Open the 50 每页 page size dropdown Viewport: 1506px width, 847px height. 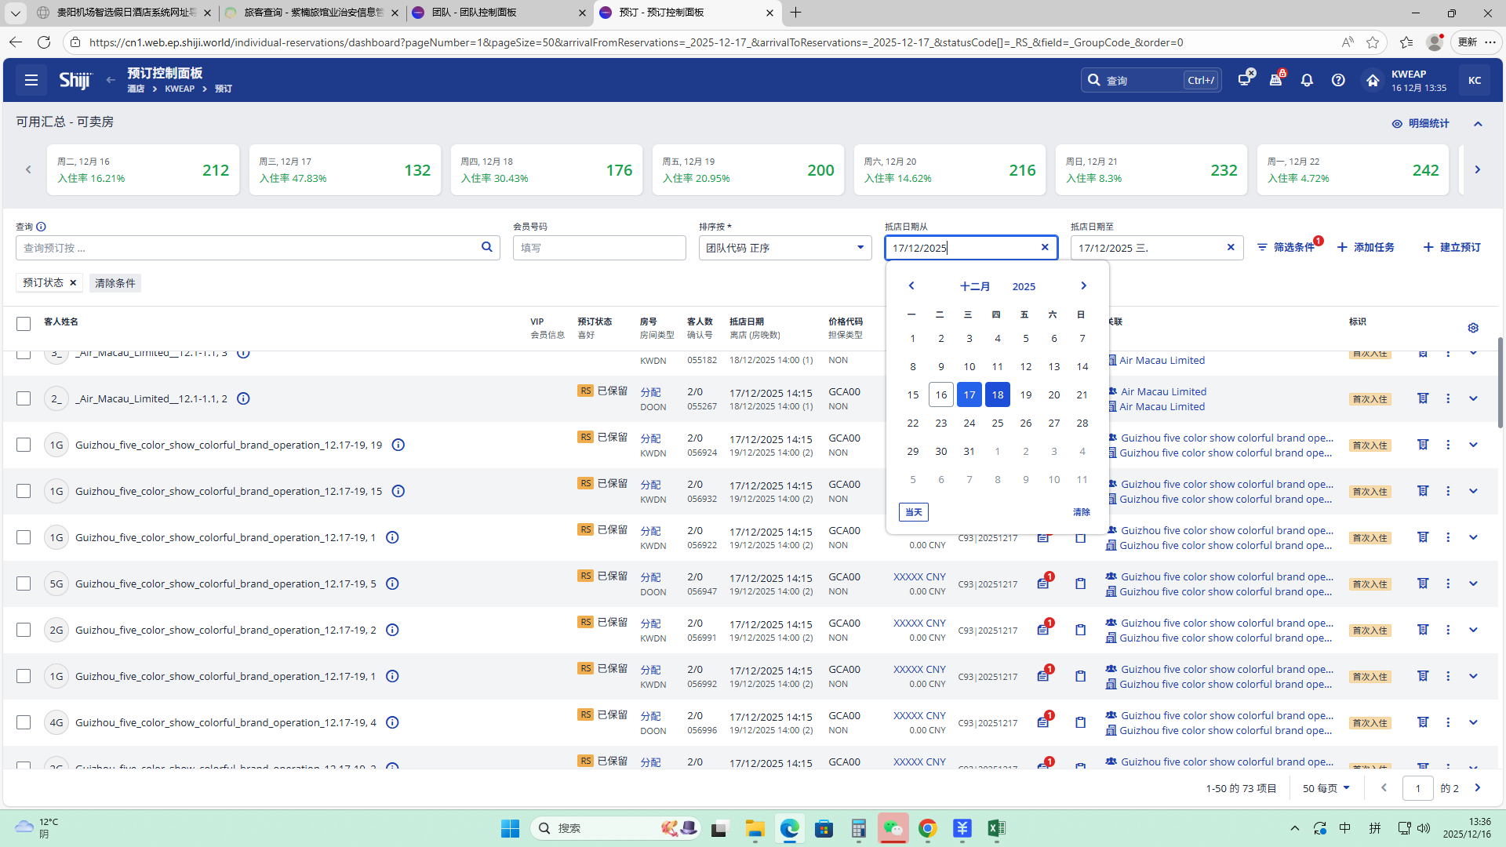[x=1326, y=788]
